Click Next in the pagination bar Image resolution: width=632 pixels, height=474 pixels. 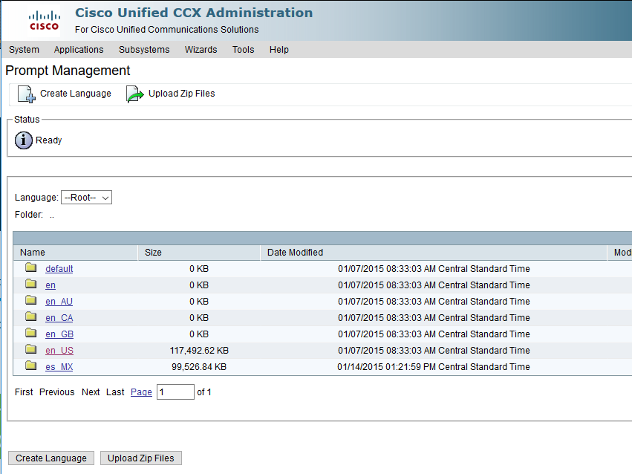point(91,392)
